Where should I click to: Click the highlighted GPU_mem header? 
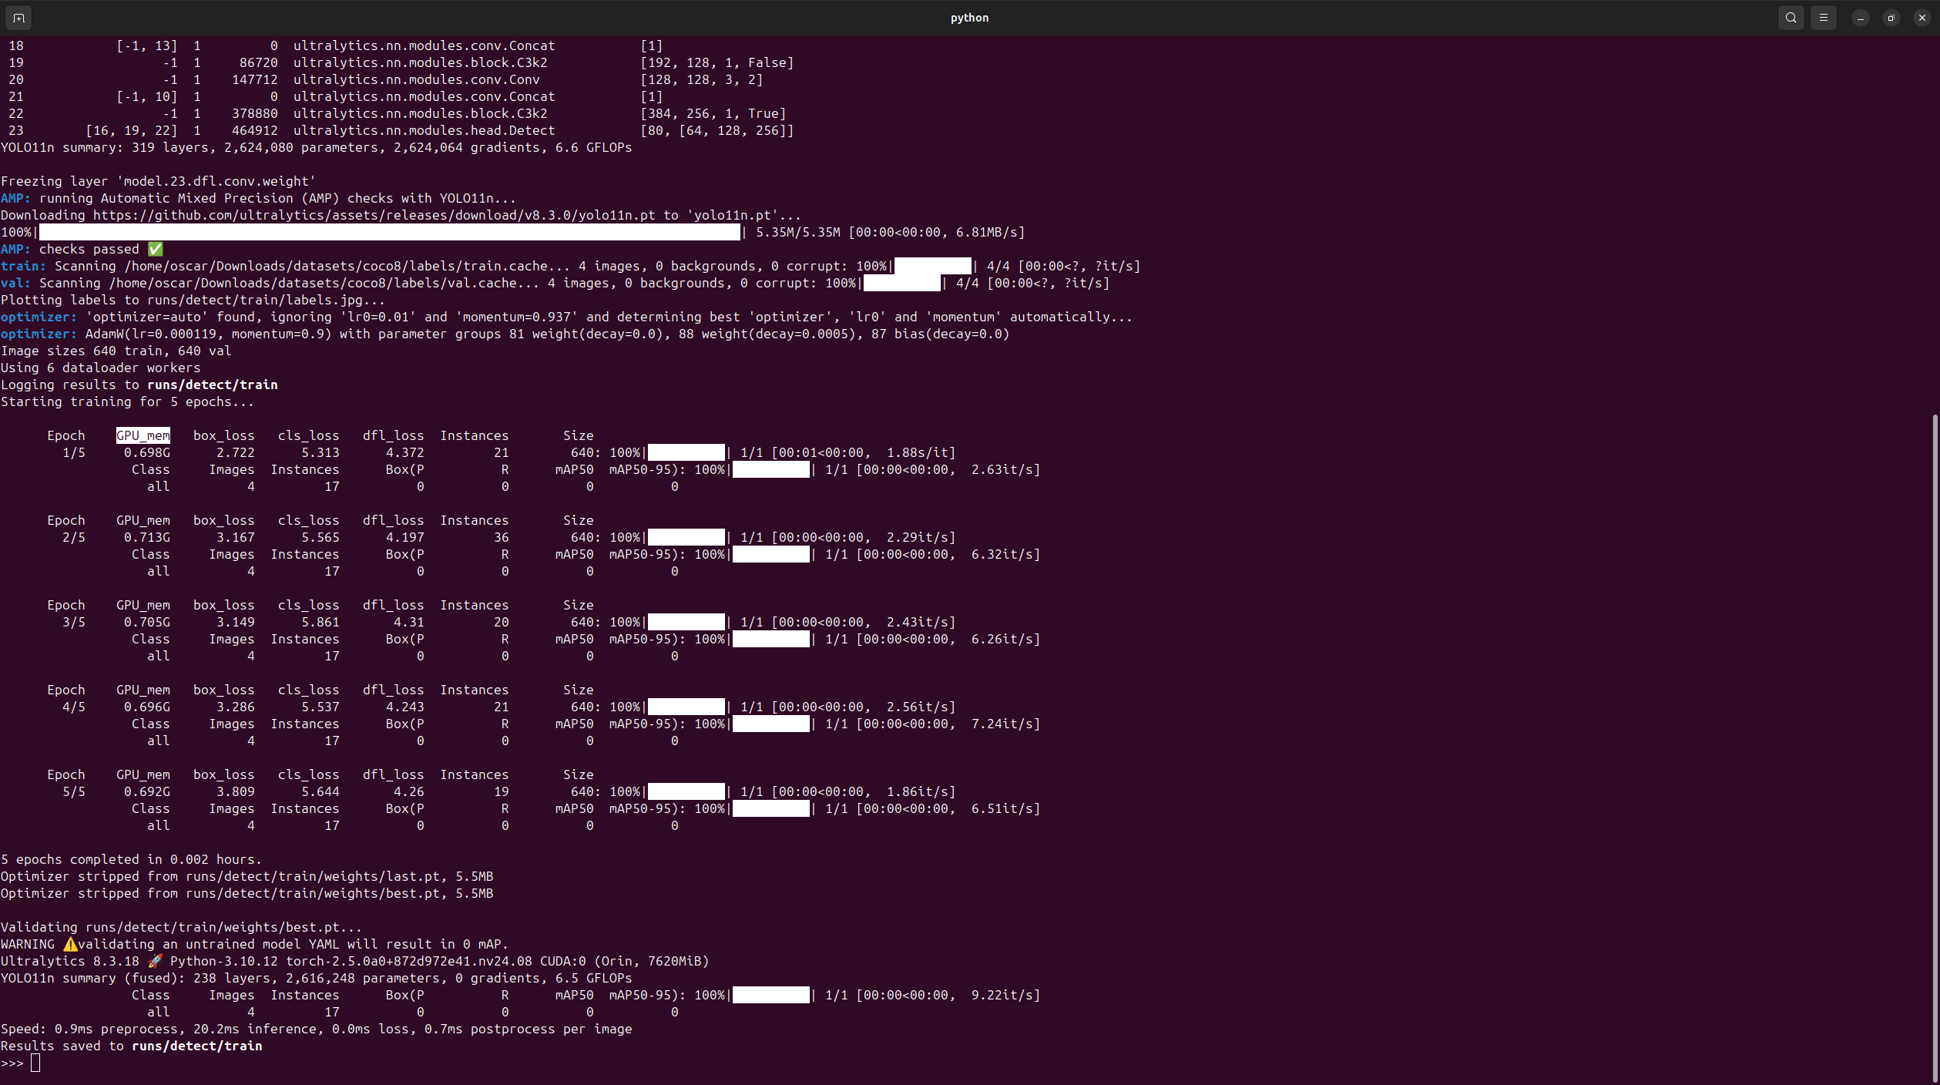[143, 435]
